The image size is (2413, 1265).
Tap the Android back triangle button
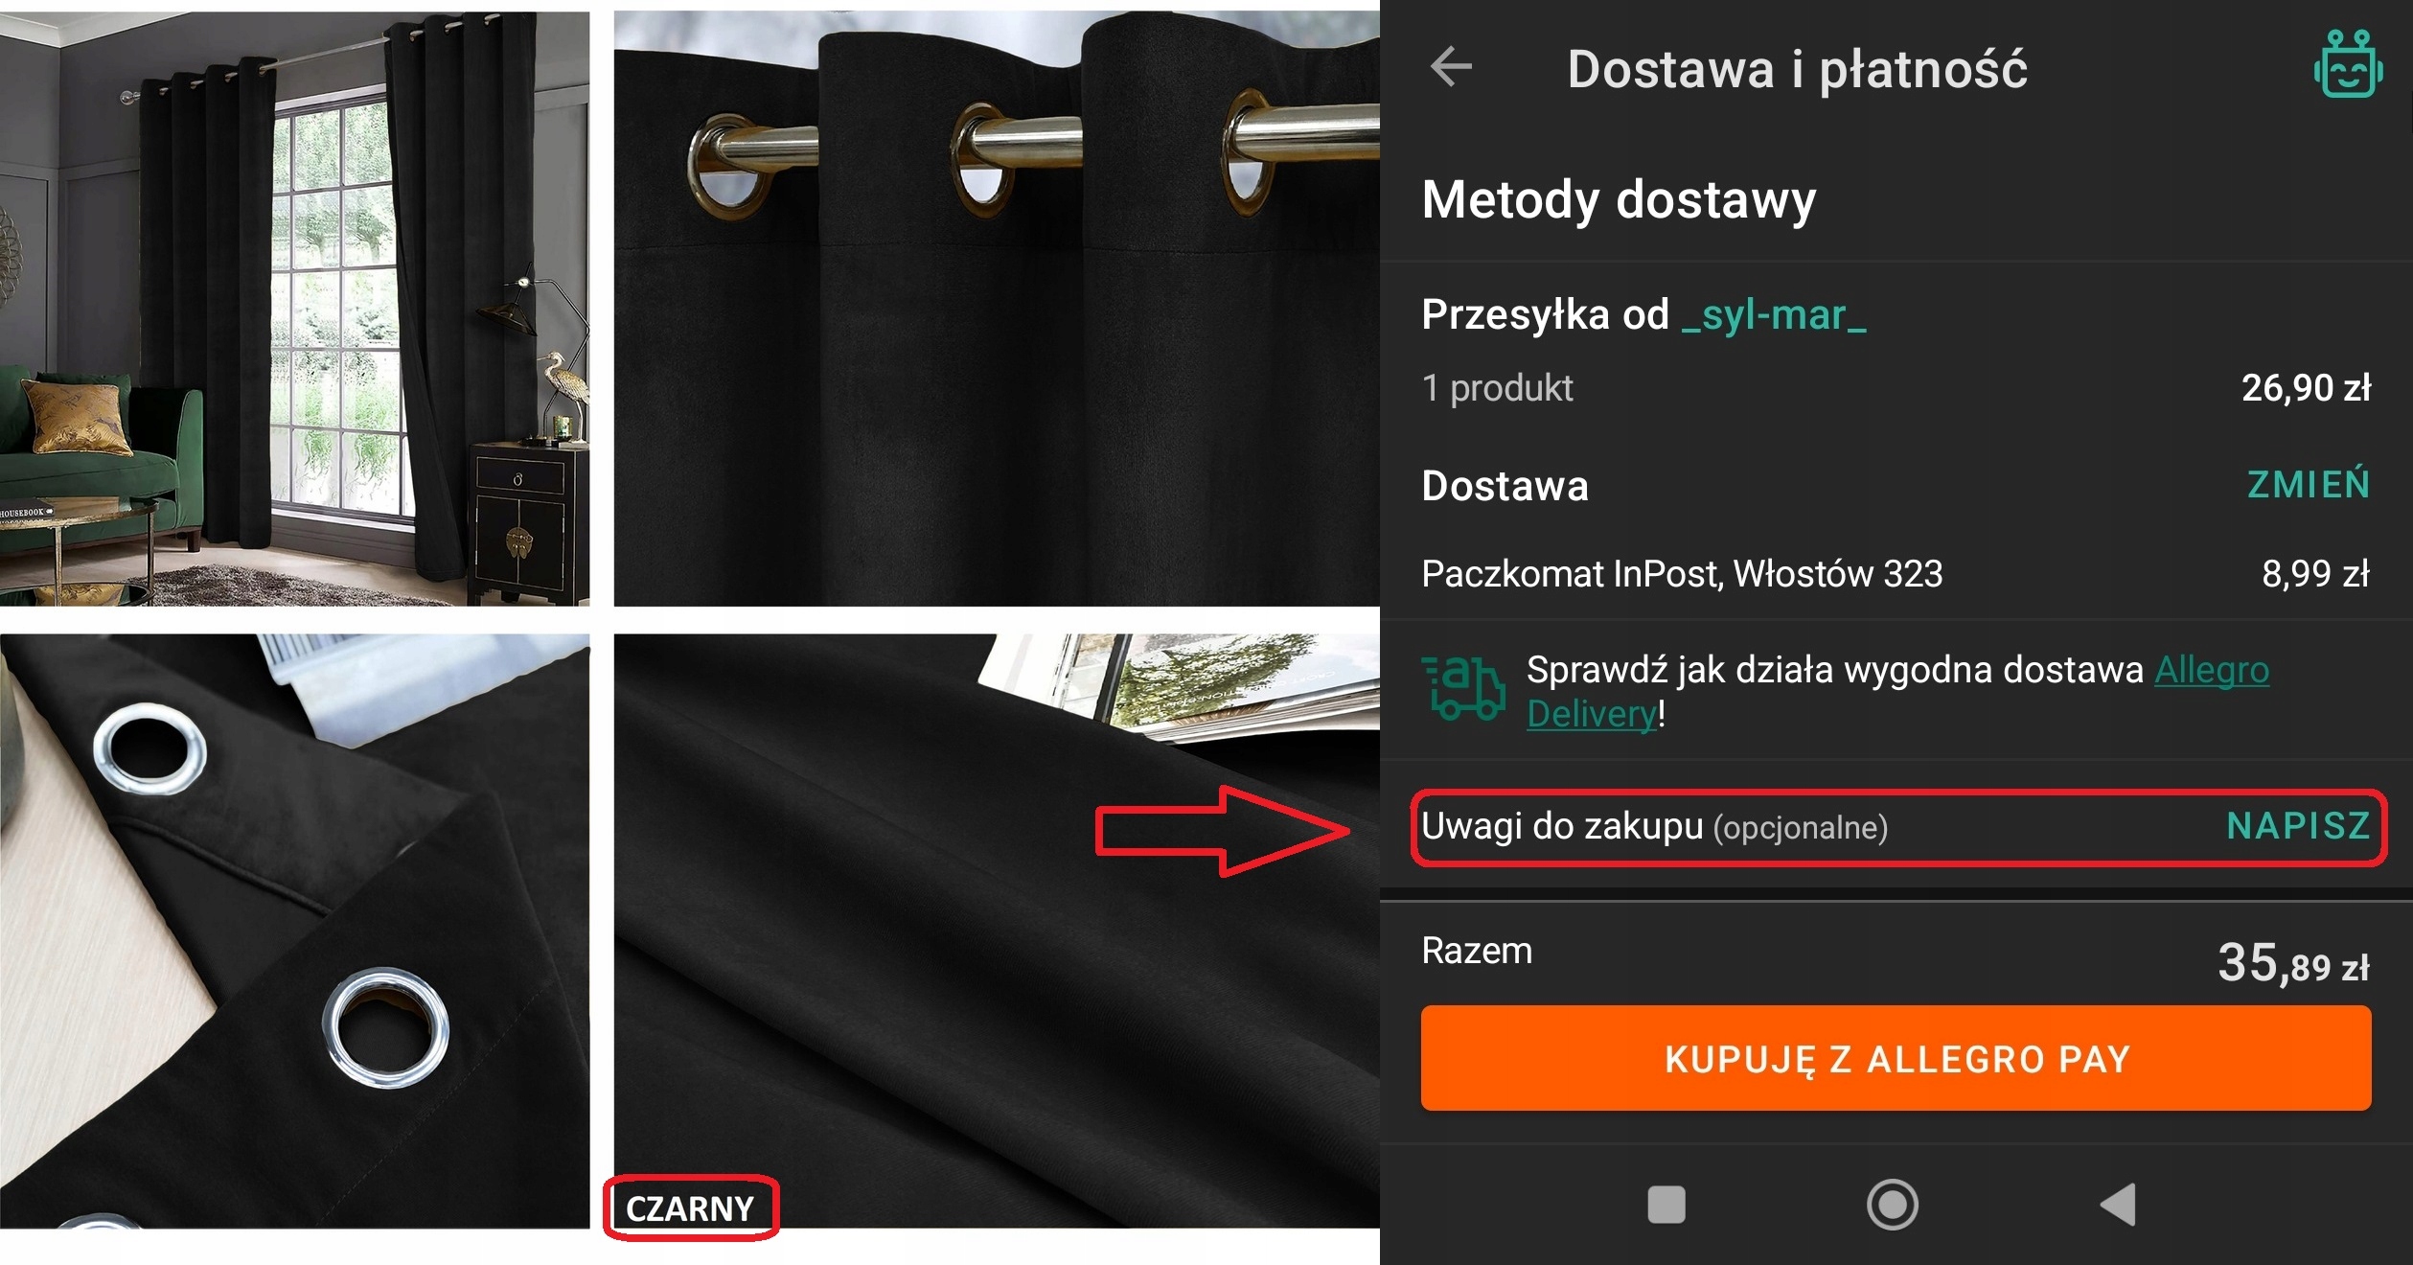2118,1205
